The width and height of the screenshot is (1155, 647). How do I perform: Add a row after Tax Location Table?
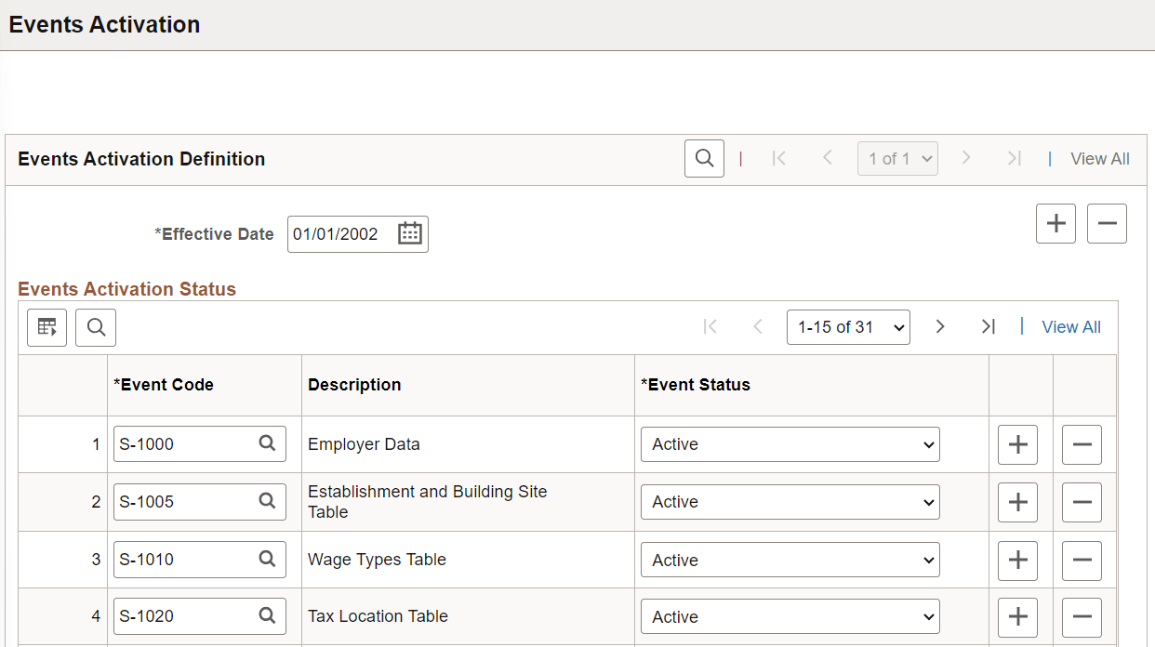(x=1017, y=616)
